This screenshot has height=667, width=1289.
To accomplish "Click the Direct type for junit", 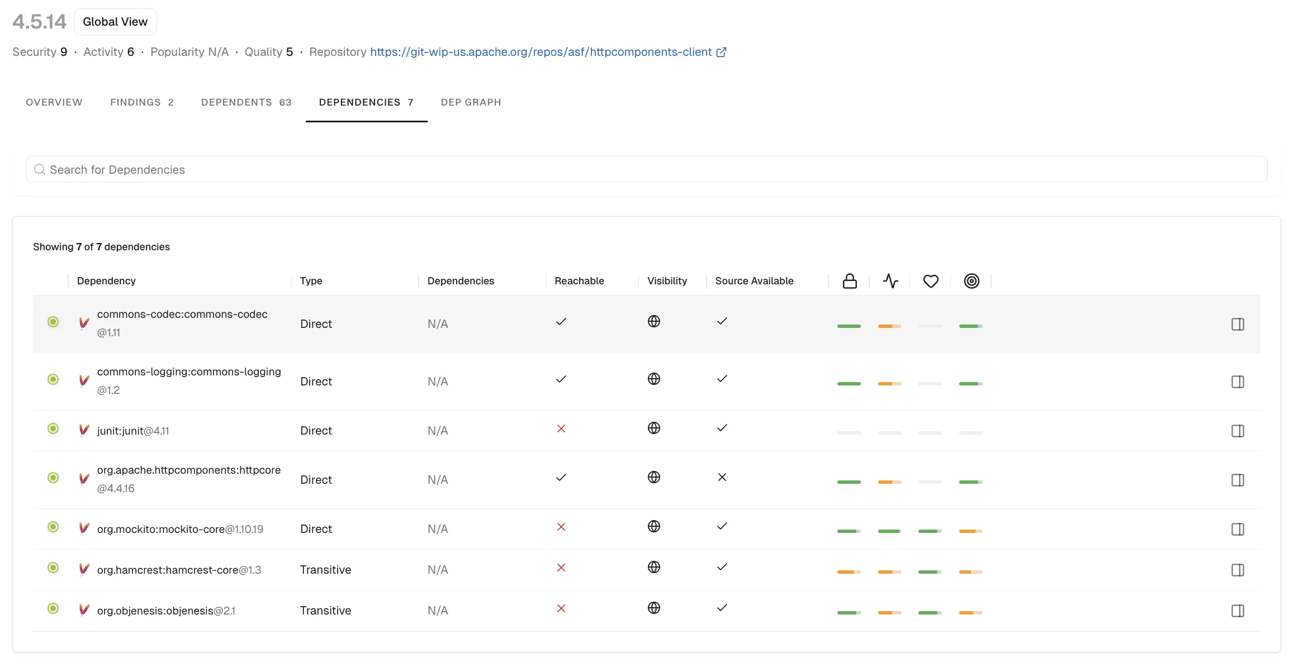I will pos(316,431).
